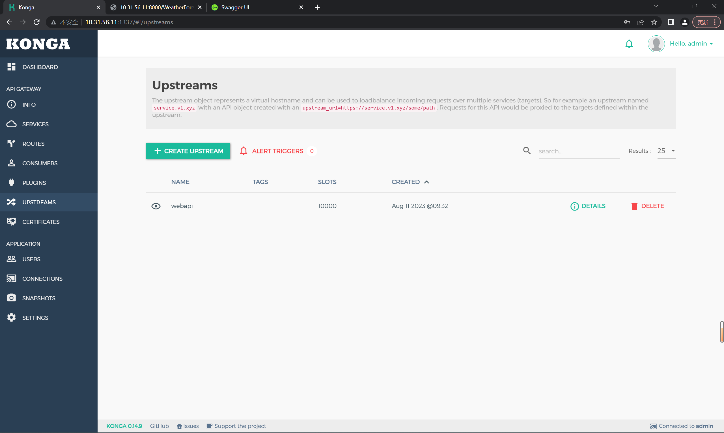The width and height of the screenshot is (724, 433).
Task: Click the Connected to admin status
Action: pos(681,426)
